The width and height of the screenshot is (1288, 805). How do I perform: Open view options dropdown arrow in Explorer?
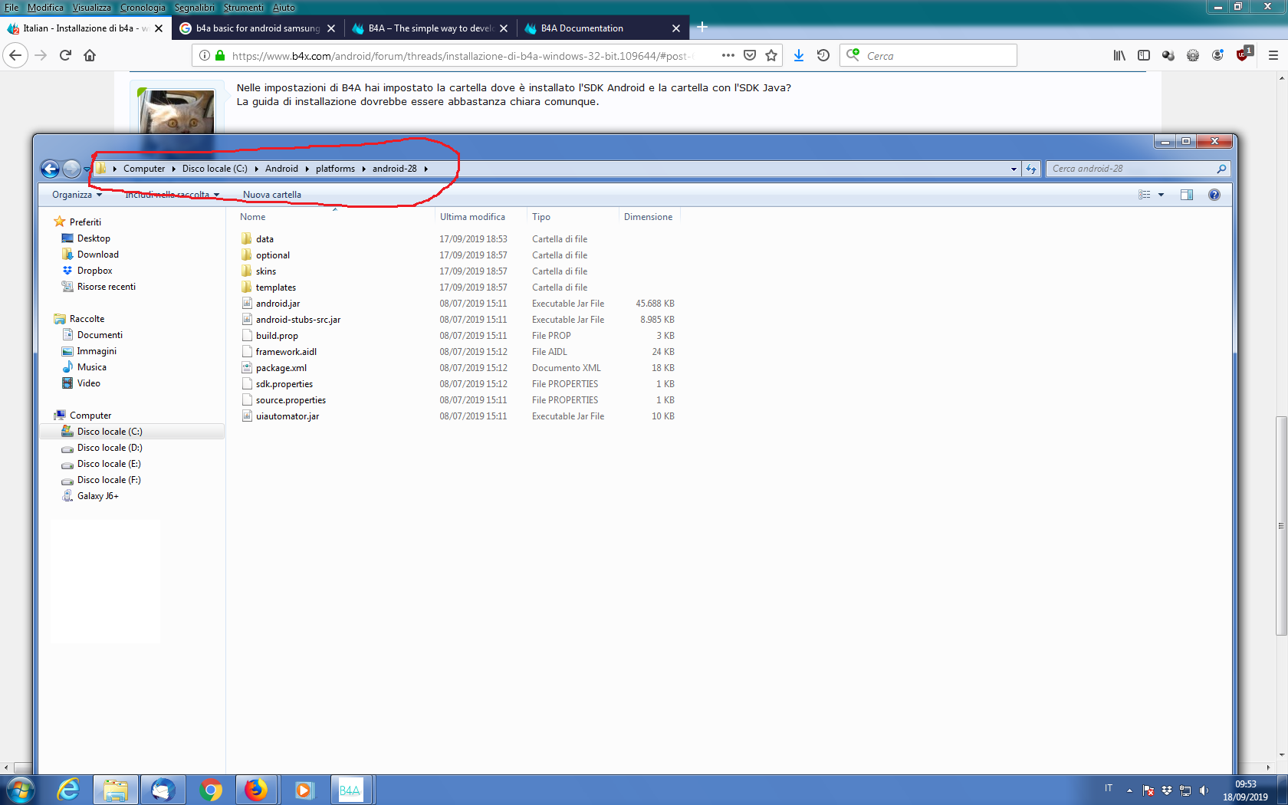(1161, 195)
